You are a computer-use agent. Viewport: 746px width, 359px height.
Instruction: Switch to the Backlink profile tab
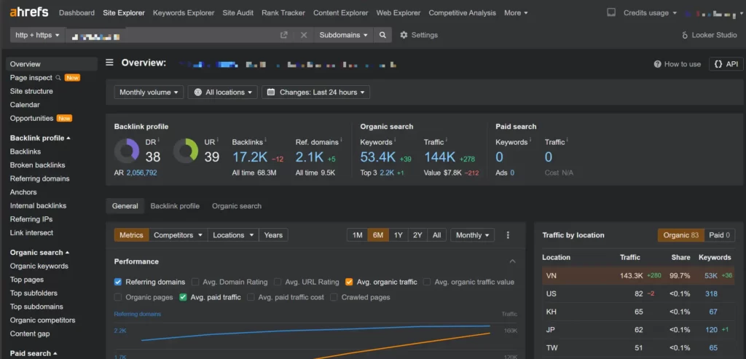pos(175,206)
